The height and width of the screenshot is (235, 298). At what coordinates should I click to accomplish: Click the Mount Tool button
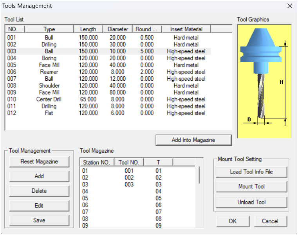tap(251, 186)
